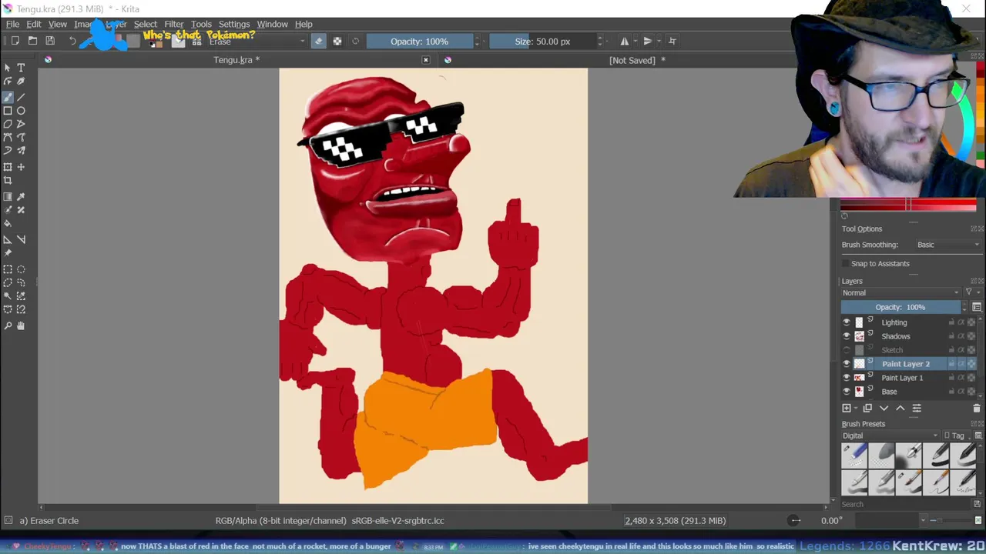Image resolution: width=986 pixels, height=554 pixels.
Task: Open the Tools menu
Action: (201, 24)
